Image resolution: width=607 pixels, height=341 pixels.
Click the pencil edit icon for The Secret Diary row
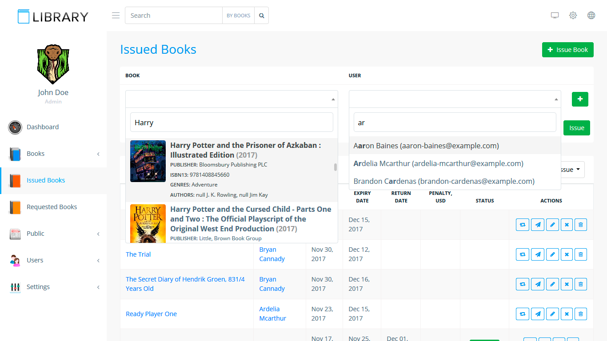click(x=552, y=284)
